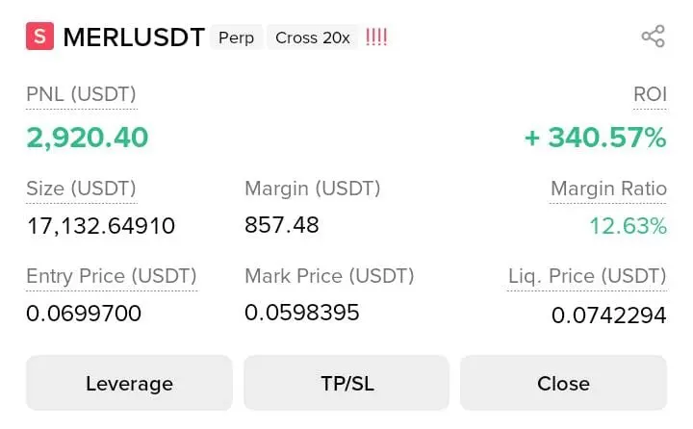Click the Cross 20x margin mode tag
This screenshot has width=693, height=429.
pos(313,38)
